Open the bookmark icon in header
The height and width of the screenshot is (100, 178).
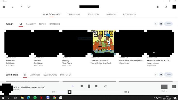pos(158,7)
